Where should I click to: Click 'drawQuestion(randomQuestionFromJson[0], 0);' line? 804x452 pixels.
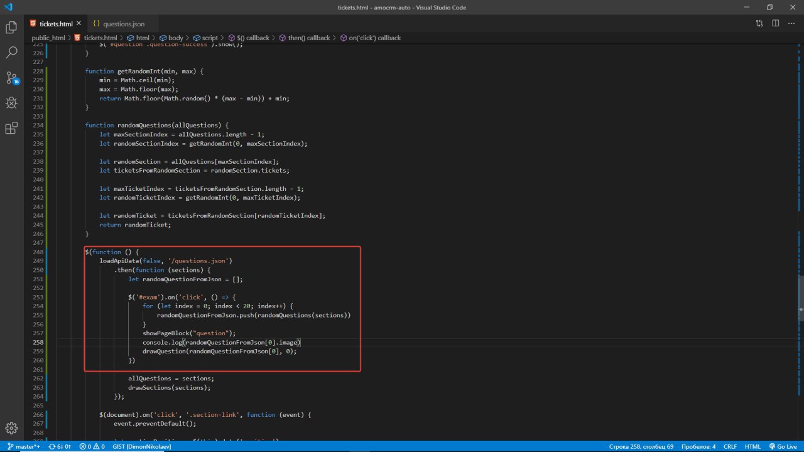(219, 352)
